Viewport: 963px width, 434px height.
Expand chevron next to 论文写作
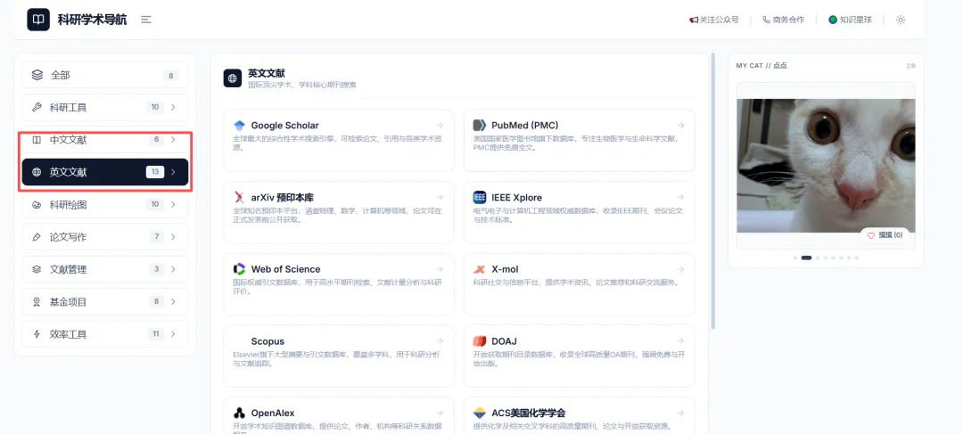click(173, 237)
